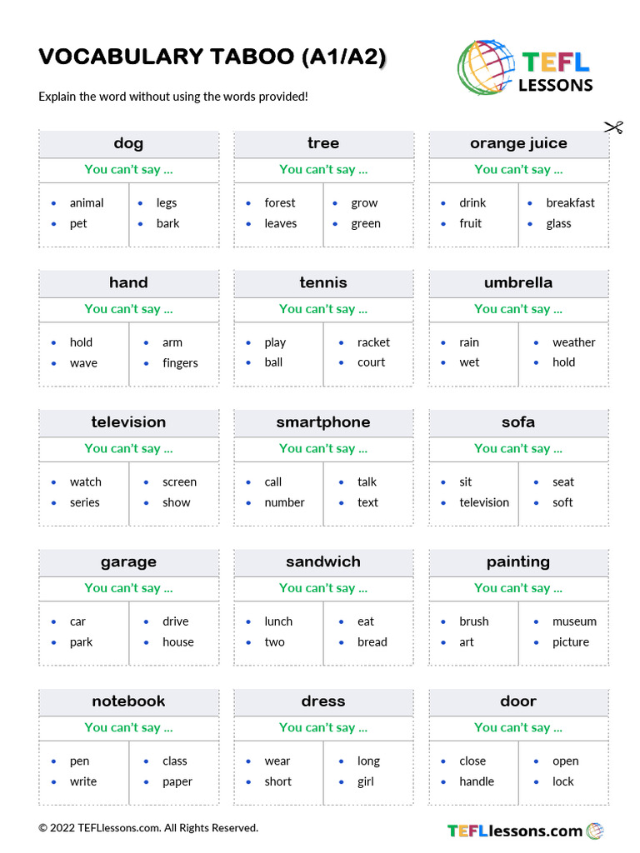This screenshot has width=640, height=853.
Task: Click the word "museum" in painting card
Action: tap(574, 621)
